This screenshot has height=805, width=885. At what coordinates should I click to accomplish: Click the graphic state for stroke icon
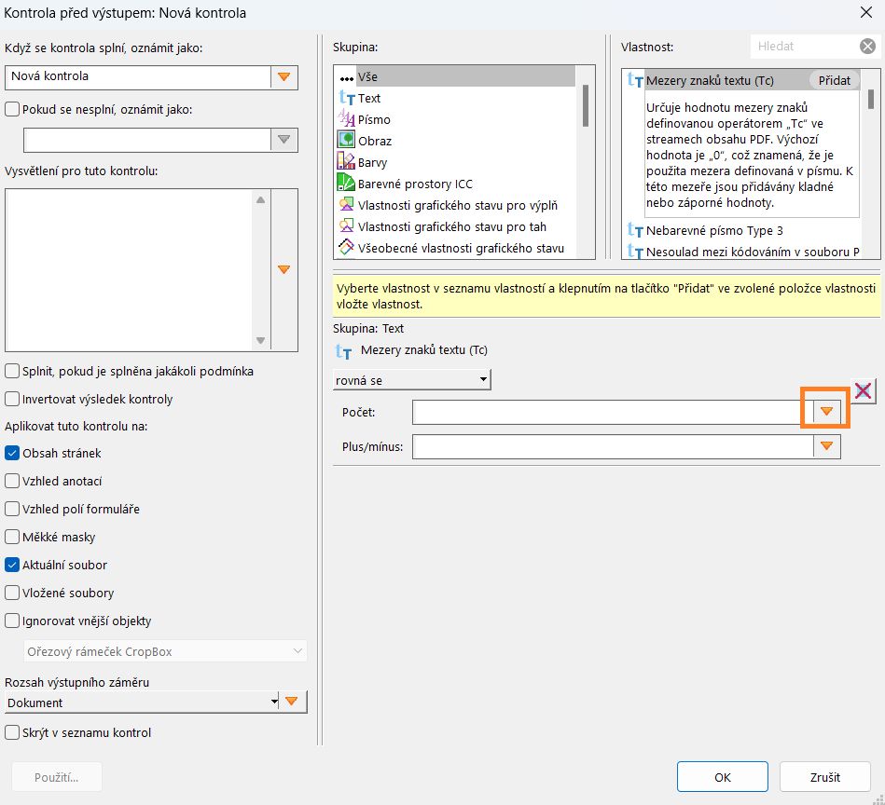(x=346, y=225)
